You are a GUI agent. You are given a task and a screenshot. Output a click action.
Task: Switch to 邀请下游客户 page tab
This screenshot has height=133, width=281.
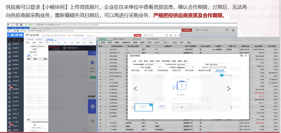[120, 39]
